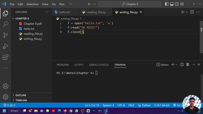Image resolution: width=203 pixels, height=114 pixels.
Task: Go back with the left arrow
Action: tap(89, 4)
